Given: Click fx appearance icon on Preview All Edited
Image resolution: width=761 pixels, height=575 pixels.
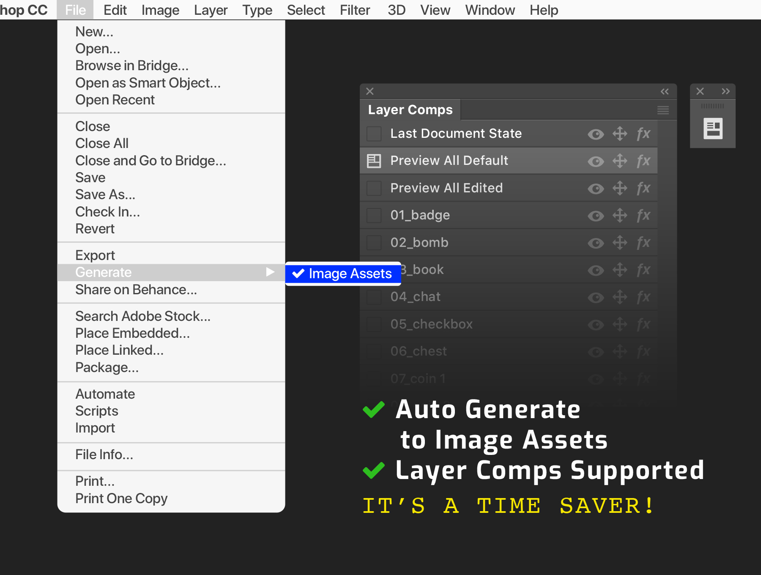Looking at the screenshot, I should click(x=643, y=189).
